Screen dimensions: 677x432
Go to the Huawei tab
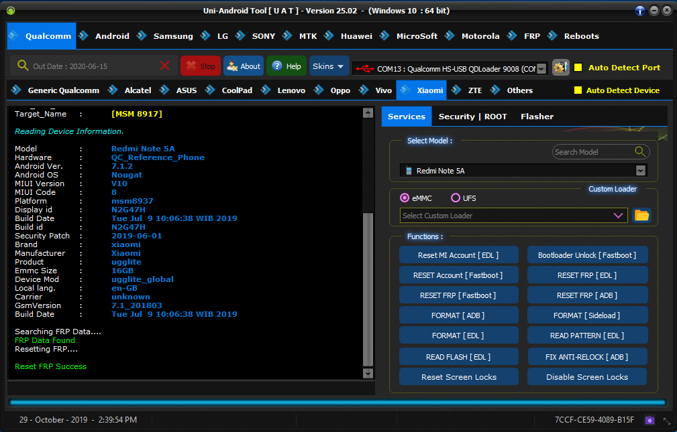click(x=356, y=36)
